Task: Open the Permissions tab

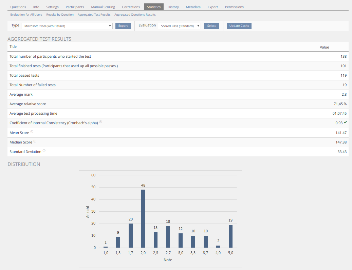Action: (x=234, y=7)
